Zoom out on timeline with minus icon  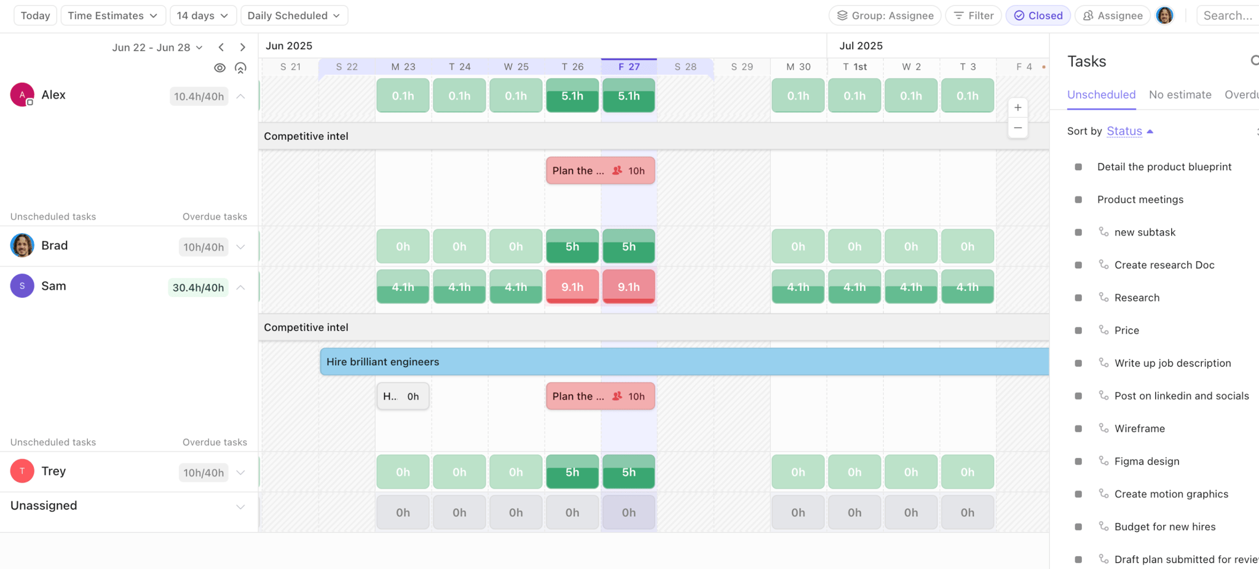pos(1018,128)
